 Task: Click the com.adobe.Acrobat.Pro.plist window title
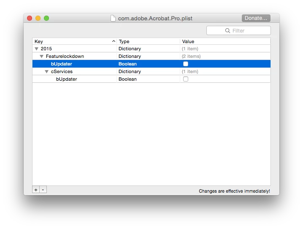[x=155, y=18]
